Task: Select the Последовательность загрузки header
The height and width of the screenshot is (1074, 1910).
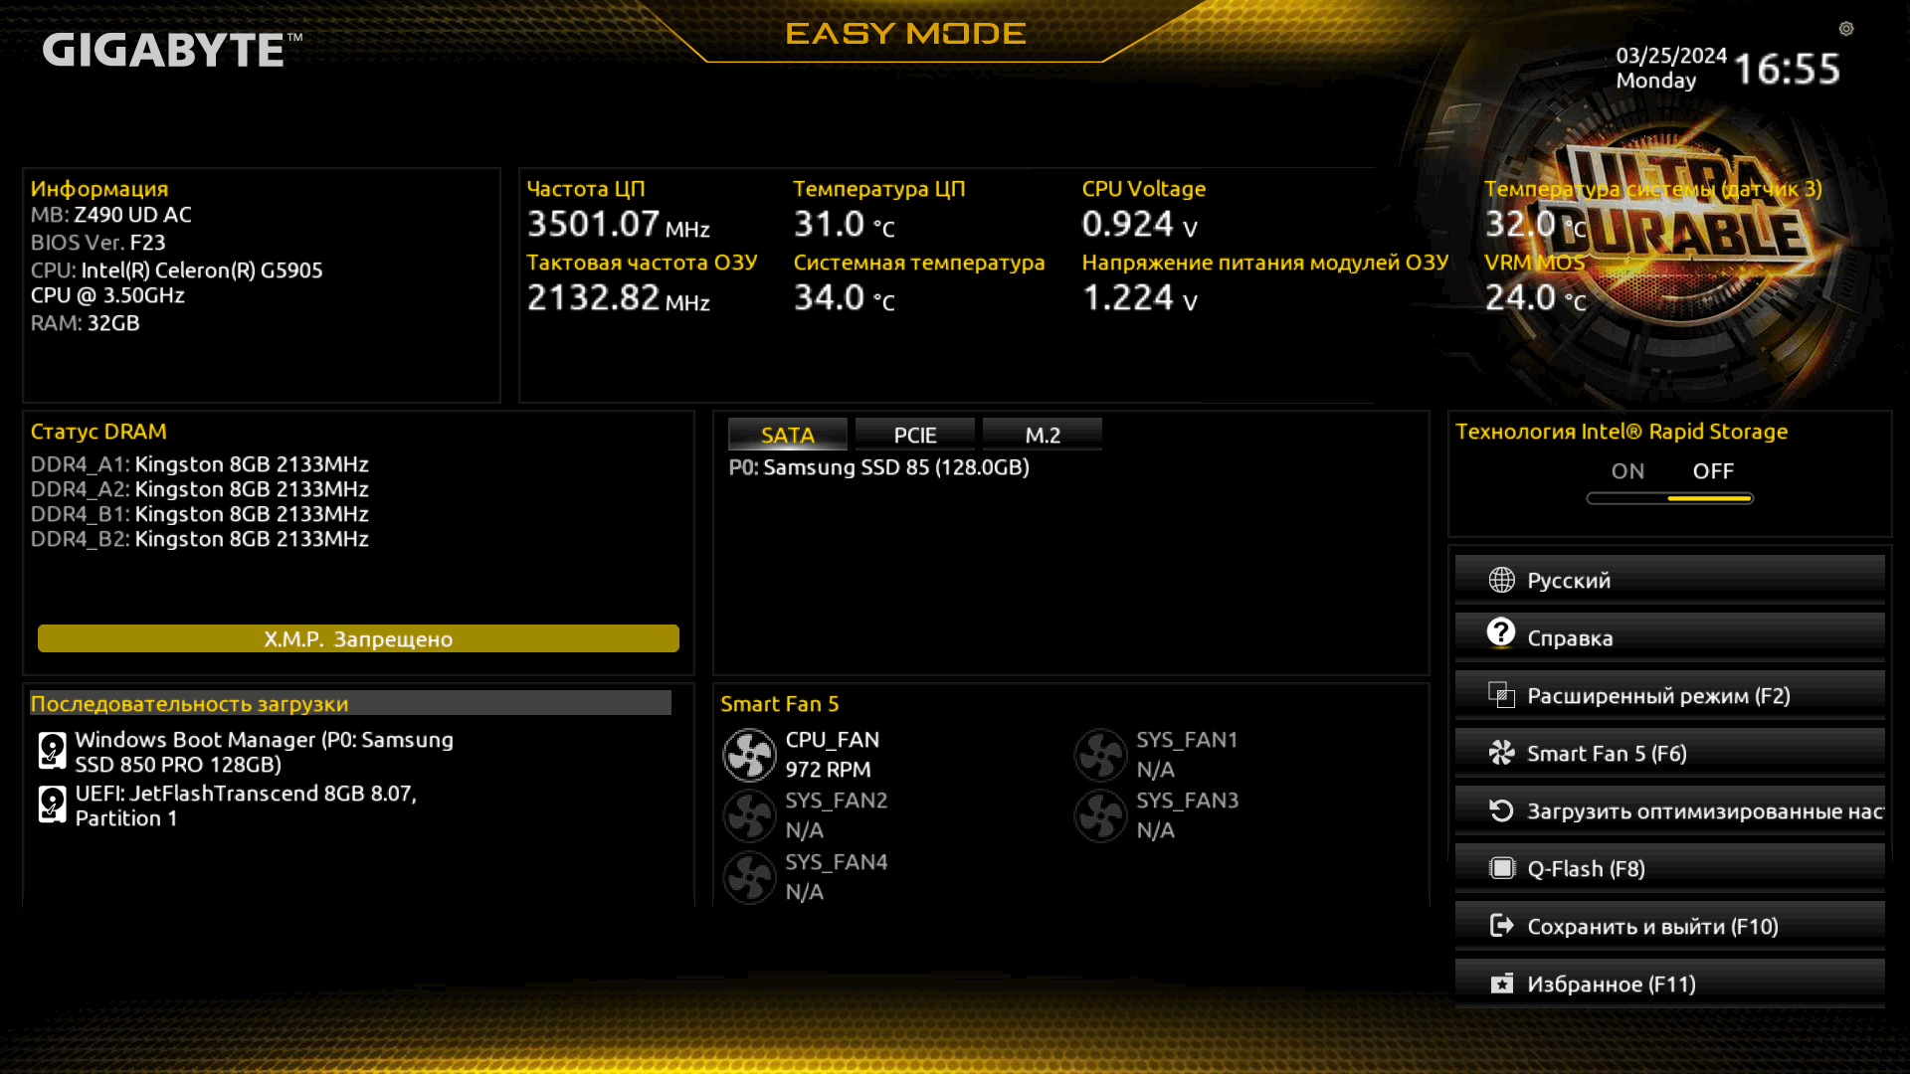Action: coord(350,703)
